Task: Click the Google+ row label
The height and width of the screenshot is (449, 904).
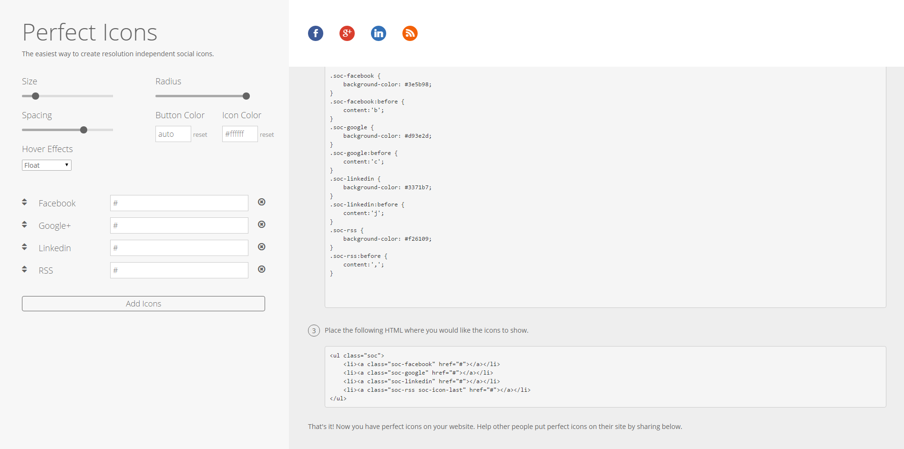Action: [55, 226]
